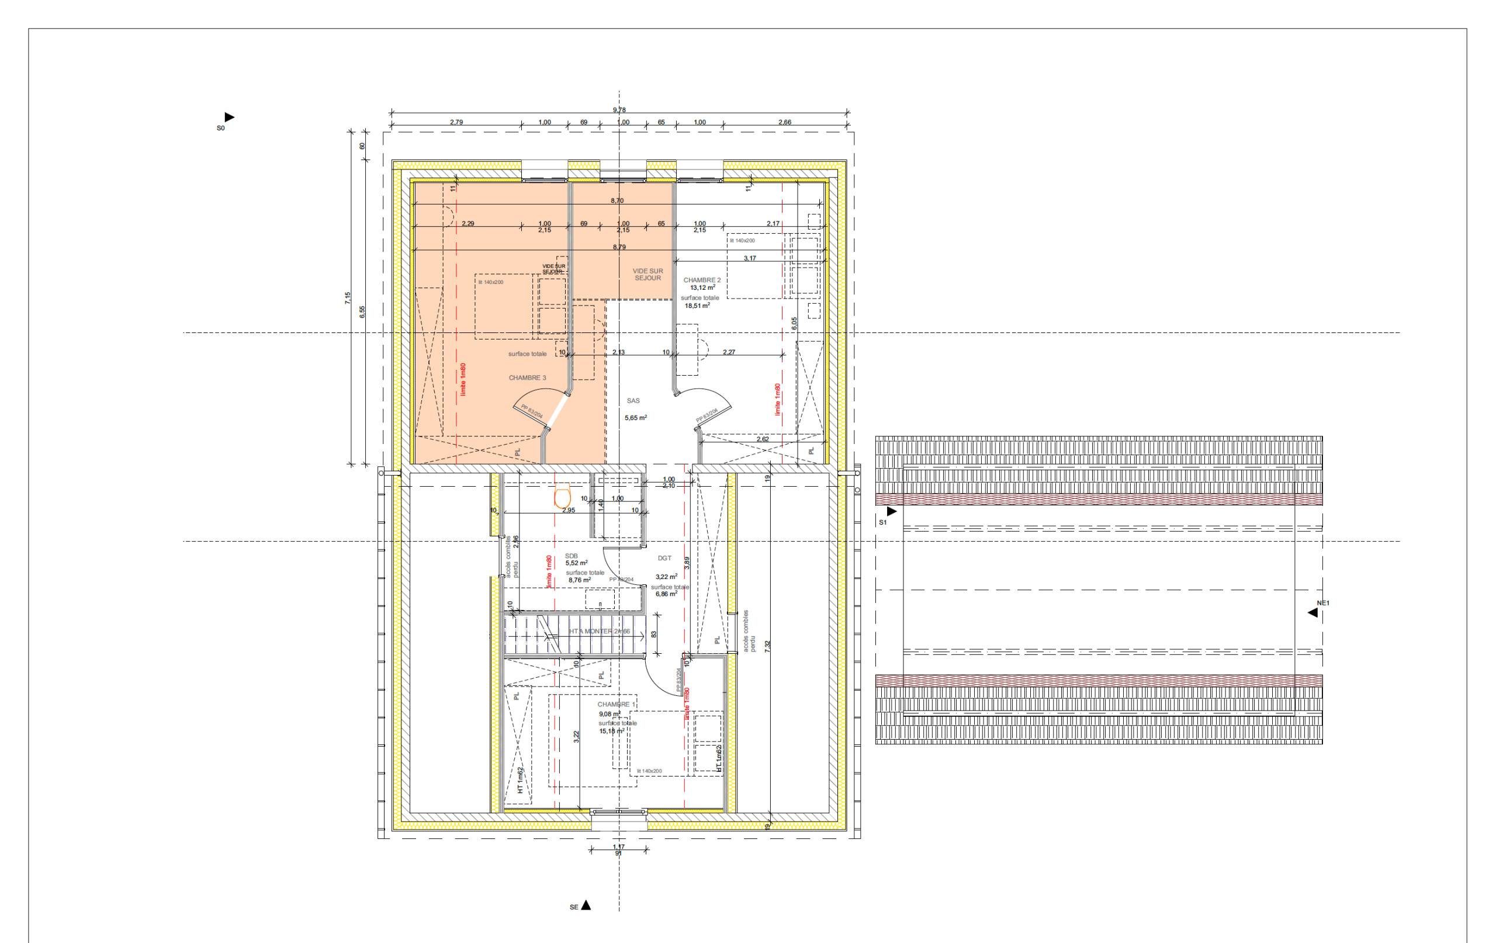The width and height of the screenshot is (1496, 943).
Task: Click the lit 140x200 label in Chambre 3
Action: (491, 282)
